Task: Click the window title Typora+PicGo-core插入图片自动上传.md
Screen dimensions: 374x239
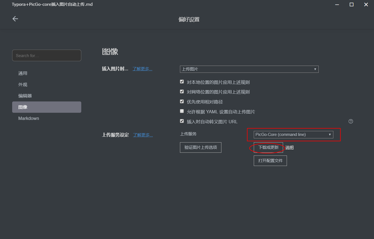Action: [x=52, y=4]
